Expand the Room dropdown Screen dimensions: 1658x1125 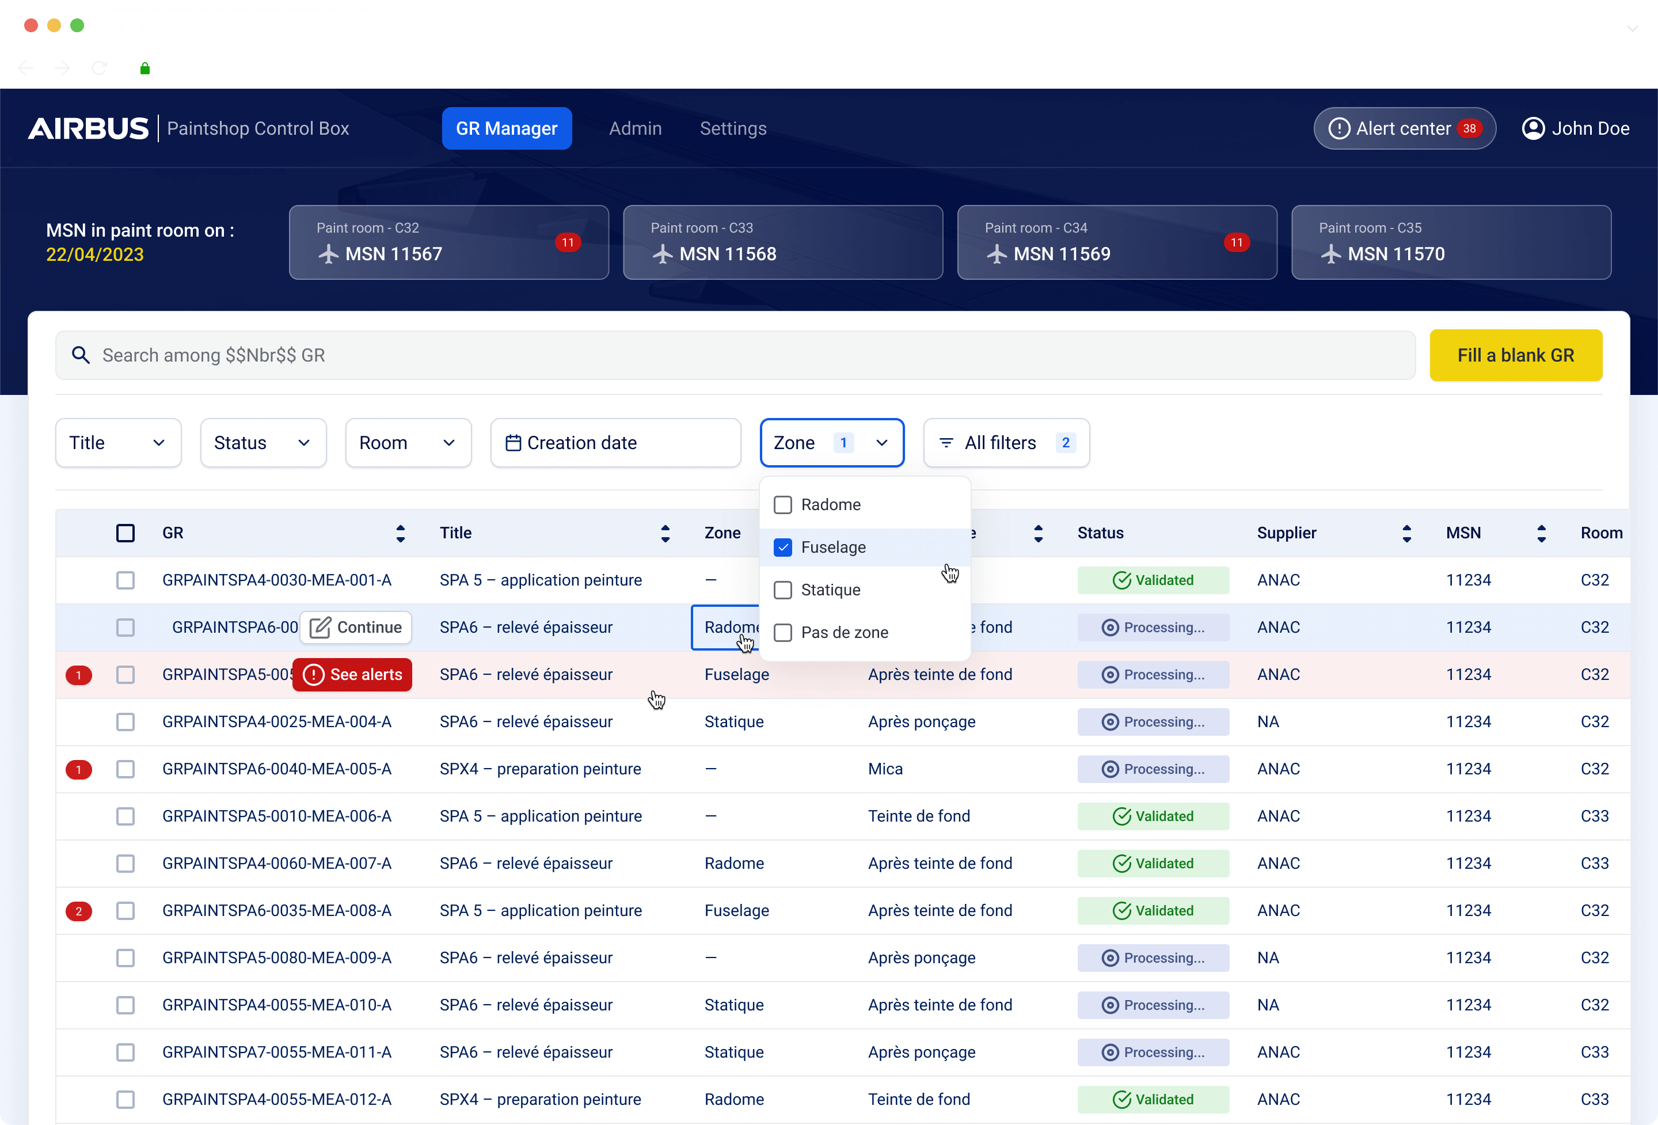(x=408, y=442)
